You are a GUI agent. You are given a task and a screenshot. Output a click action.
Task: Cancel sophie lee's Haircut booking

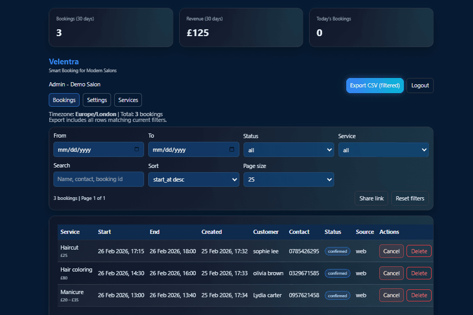pyautogui.click(x=391, y=251)
